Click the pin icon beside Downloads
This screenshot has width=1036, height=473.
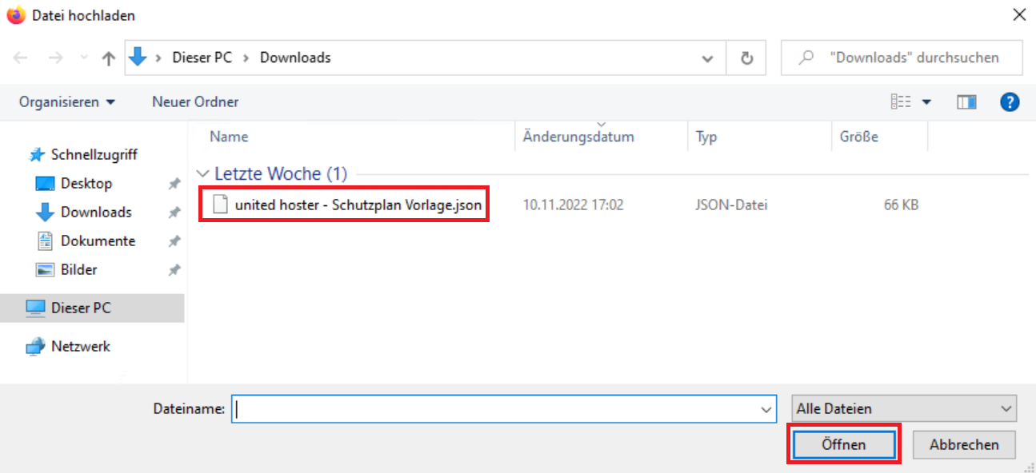tap(174, 213)
